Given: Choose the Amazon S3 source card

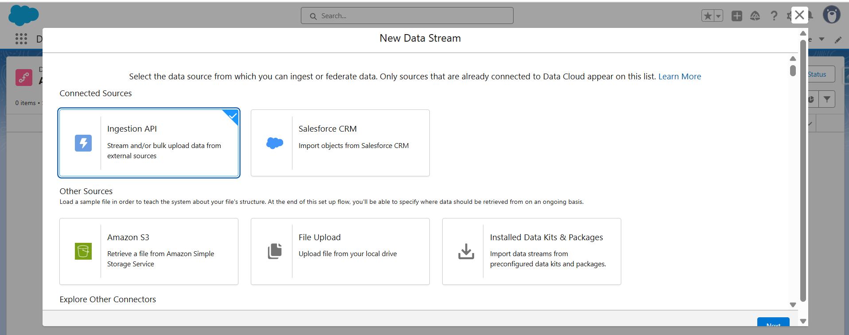Looking at the screenshot, I should coord(149,251).
